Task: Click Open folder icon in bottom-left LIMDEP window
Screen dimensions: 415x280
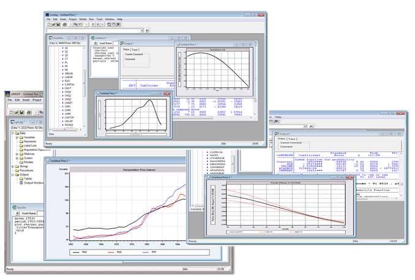Action: [x=16, y=112]
